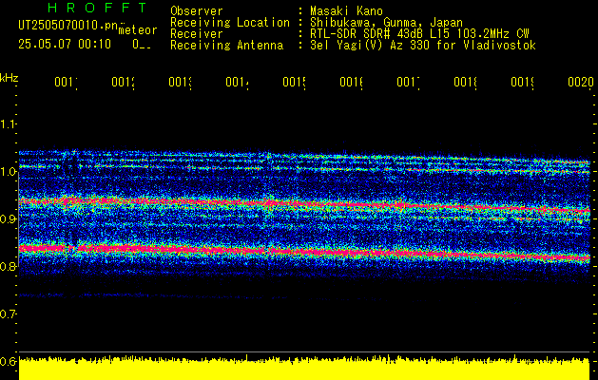Click 3el Yagi Az 330 for Vladivostok text
598x380 pixels.
coord(423,46)
